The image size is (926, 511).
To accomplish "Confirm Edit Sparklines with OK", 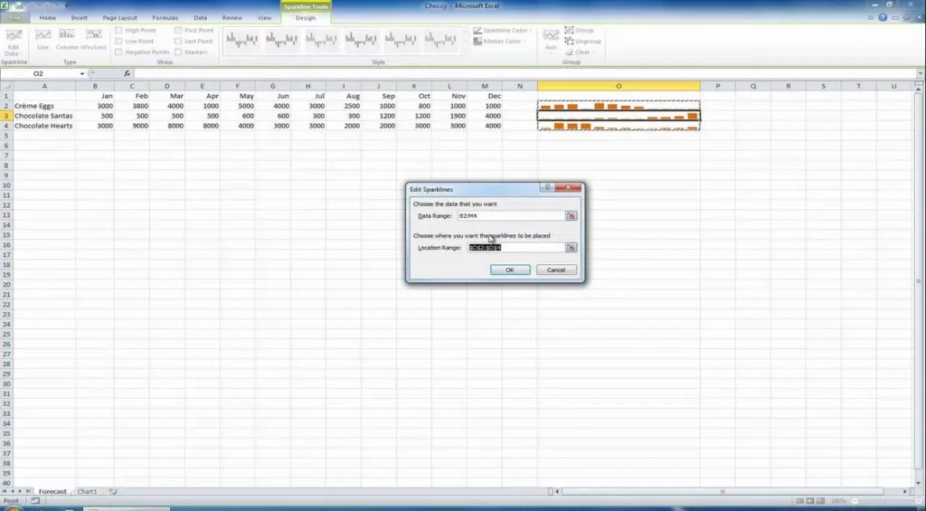I will point(510,270).
